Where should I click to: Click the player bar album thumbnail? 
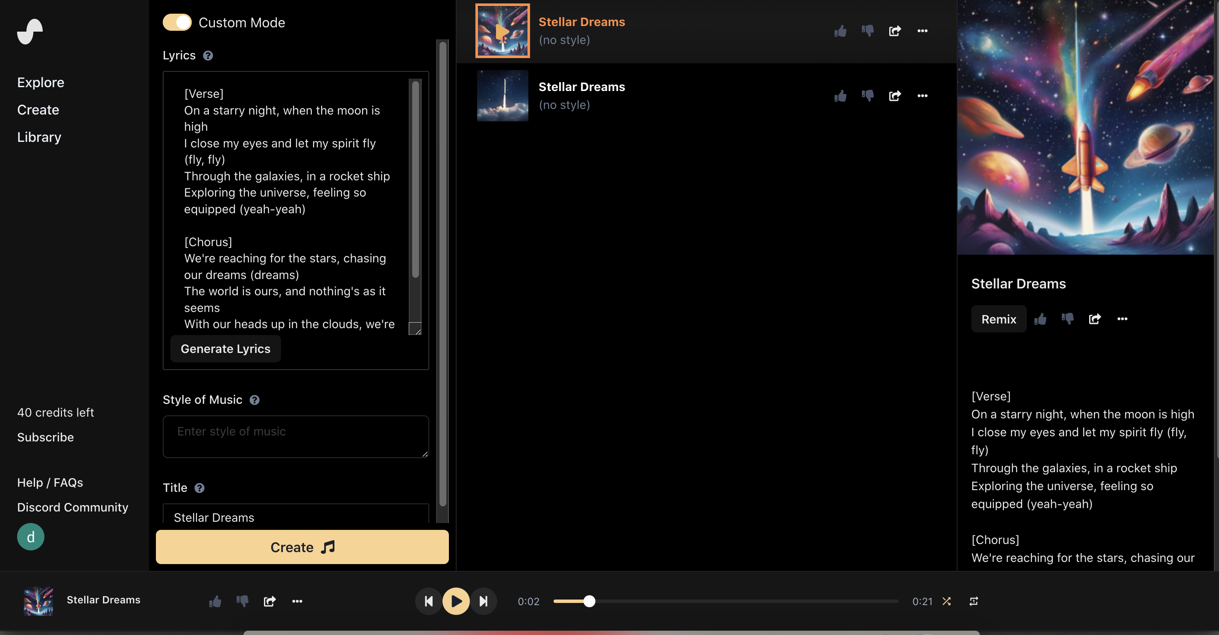click(x=38, y=601)
